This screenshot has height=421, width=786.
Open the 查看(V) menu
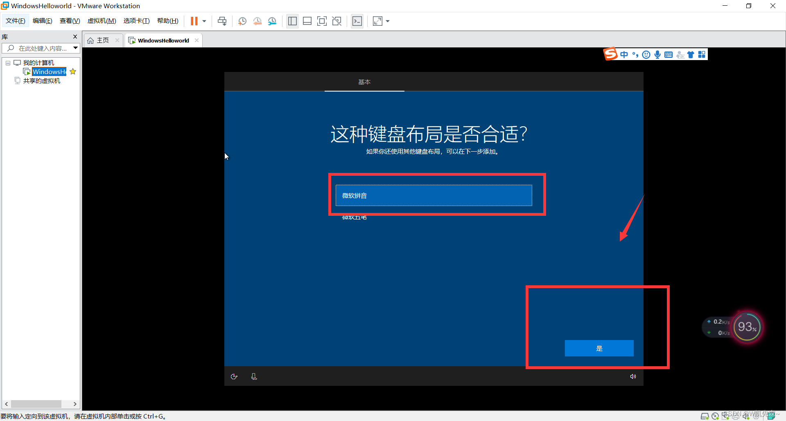tap(70, 21)
